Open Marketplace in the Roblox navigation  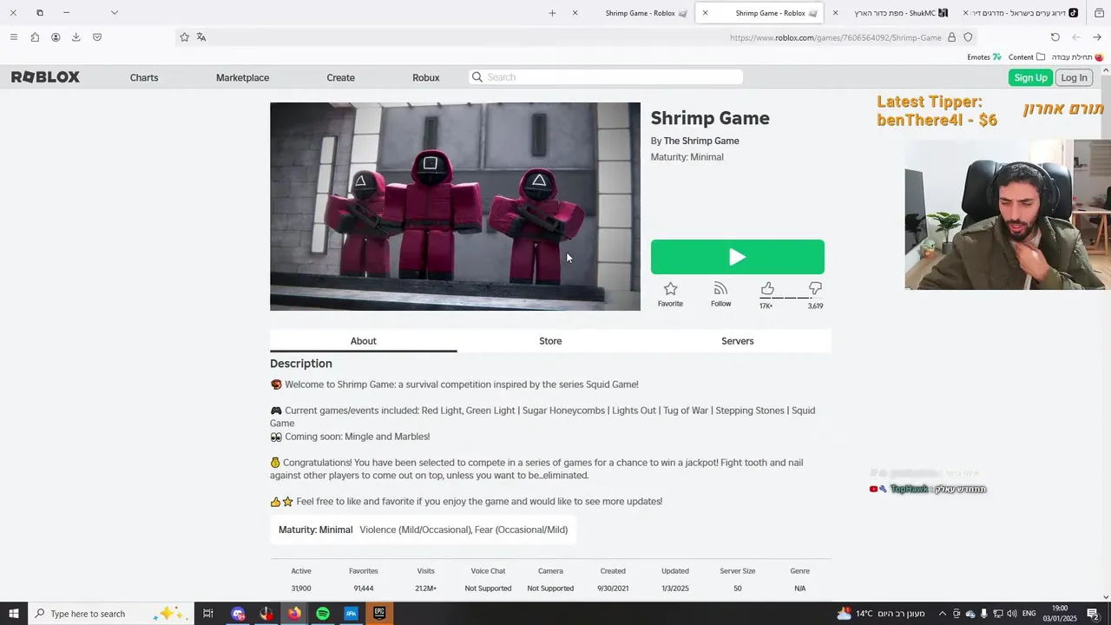pyautogui.click(x=242, y=77)
